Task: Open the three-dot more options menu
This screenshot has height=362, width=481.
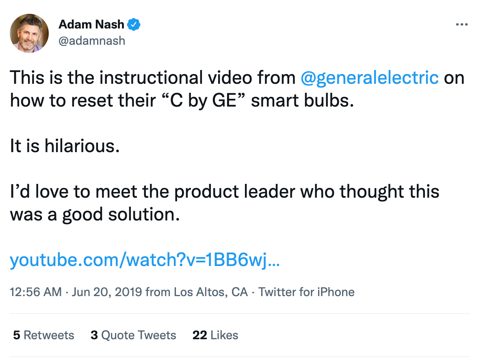Action: tap(462, 25)
